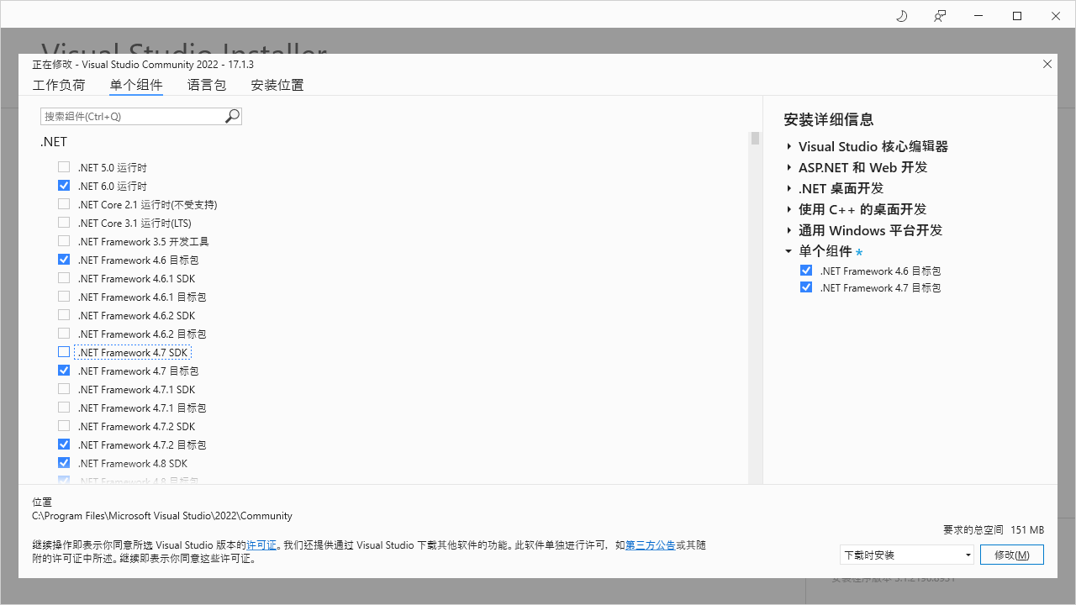The height and width of the screenshot is (605, 1076).
Task: Open the 语言包 tab
Action: [207, 85]
